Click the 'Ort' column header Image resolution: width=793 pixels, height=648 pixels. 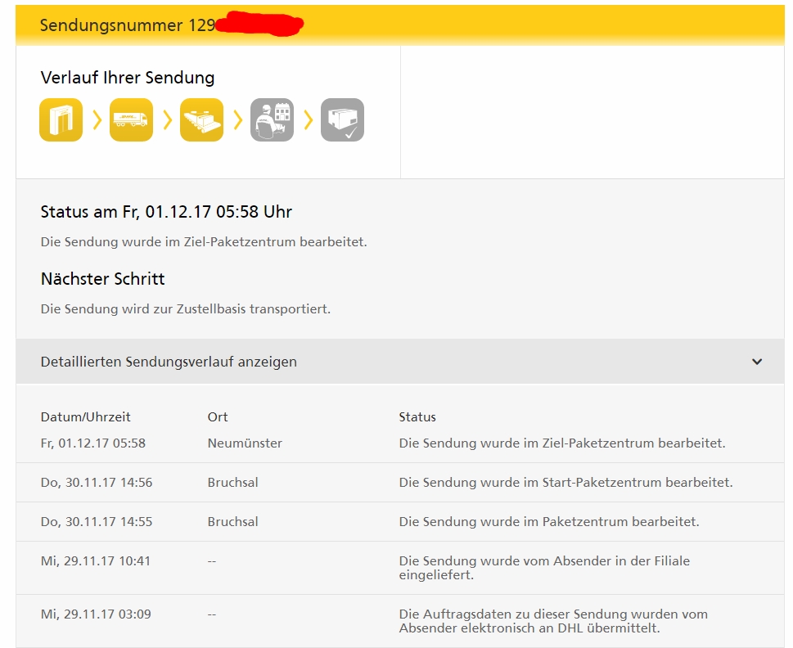(x=218, y=417)
